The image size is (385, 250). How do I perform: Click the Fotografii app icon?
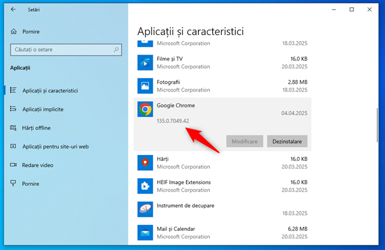click(145, 86)
